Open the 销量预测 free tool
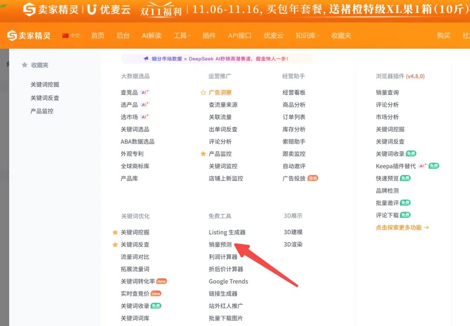This screenshot has width=470, height=326. tap(220, 245)
